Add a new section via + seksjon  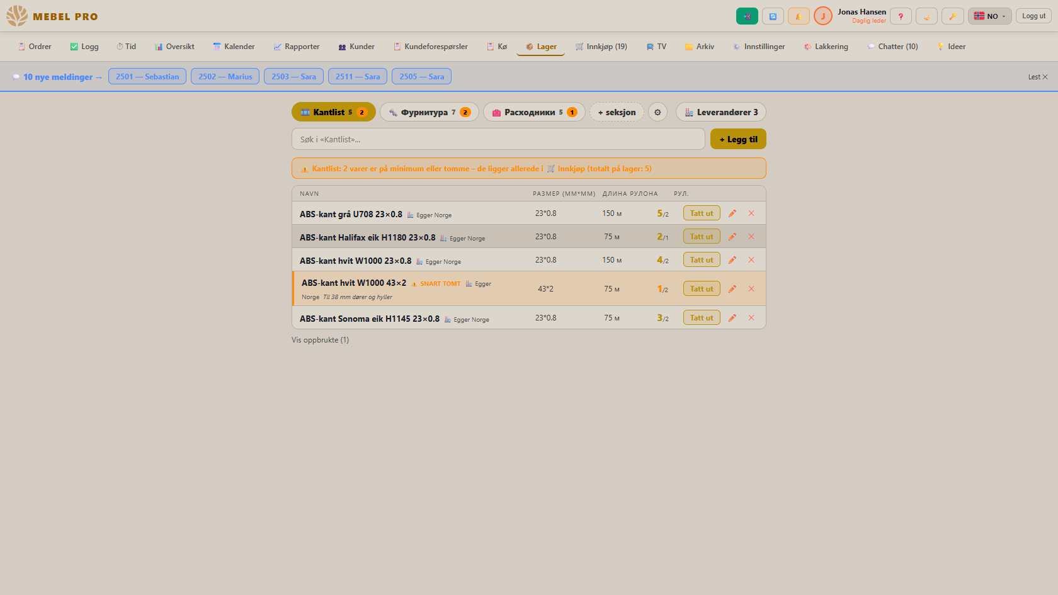(617, 112)
